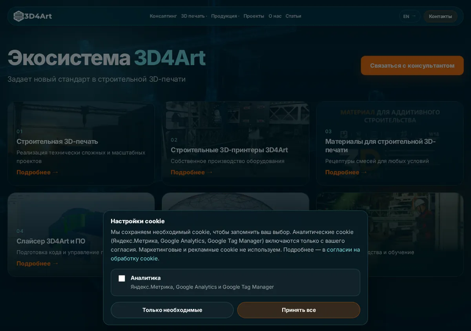Image resolution: width=471 pixels, height=331 pixels.
Task: Accept all cookies with Принять все
Action: pos(299,310)
